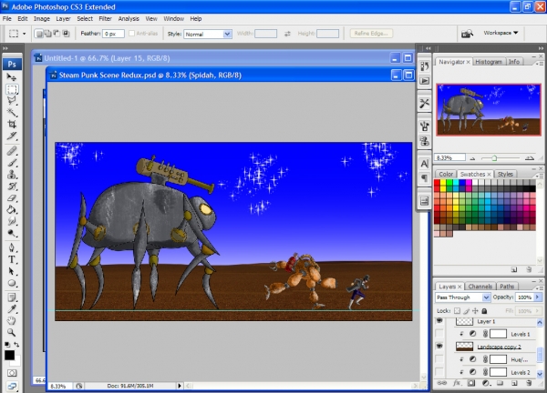Open the Workspace dropdown

coord(501,33)
